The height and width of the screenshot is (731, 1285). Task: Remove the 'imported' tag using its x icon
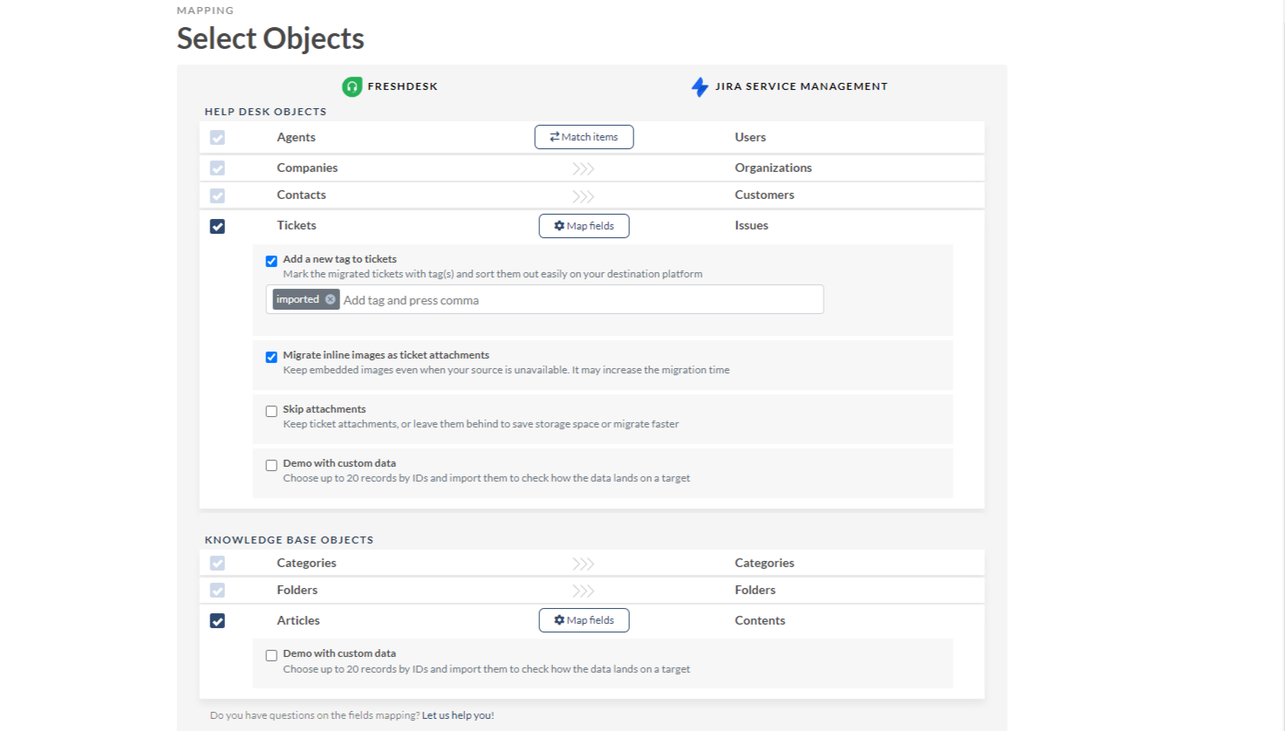(x=331, y=299)
